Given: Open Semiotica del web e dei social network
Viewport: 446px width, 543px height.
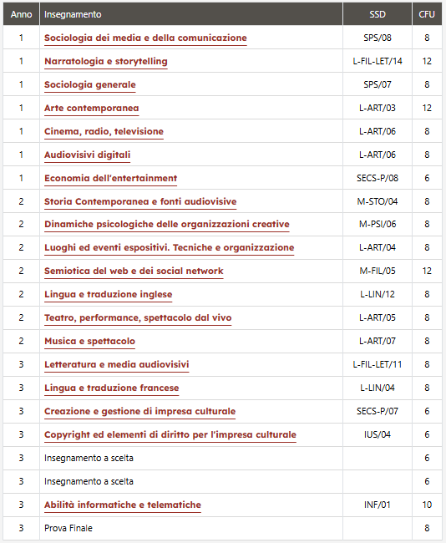Looking at the screenshot, I should (134, 271).
